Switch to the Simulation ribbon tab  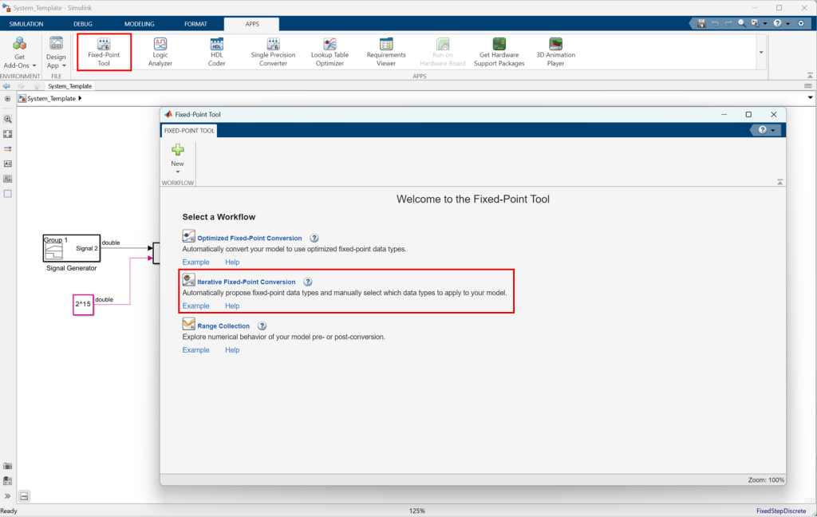tap(26, 24)
